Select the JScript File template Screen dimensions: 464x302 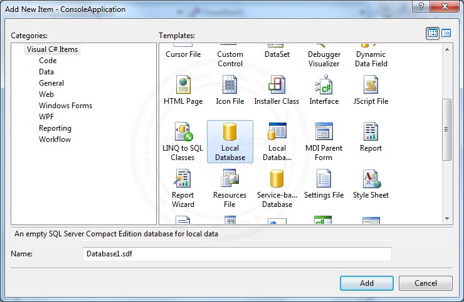371,85
